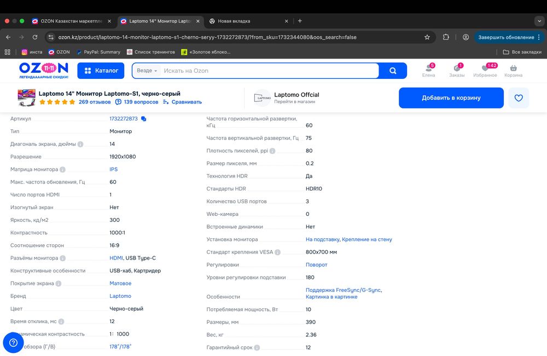Image resolution: width=547 pixels, height=356 pixels.
Task: Open the OZON bookmark
Action: [x=59, y=52]
